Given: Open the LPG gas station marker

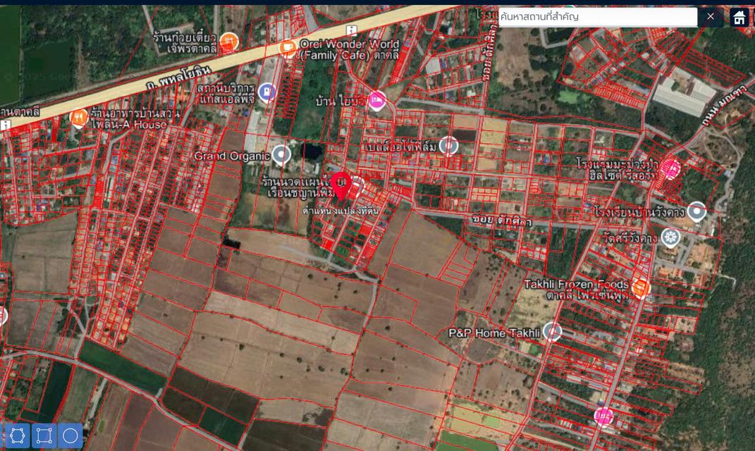Looking at the screenshot, I should coord(266,92).
